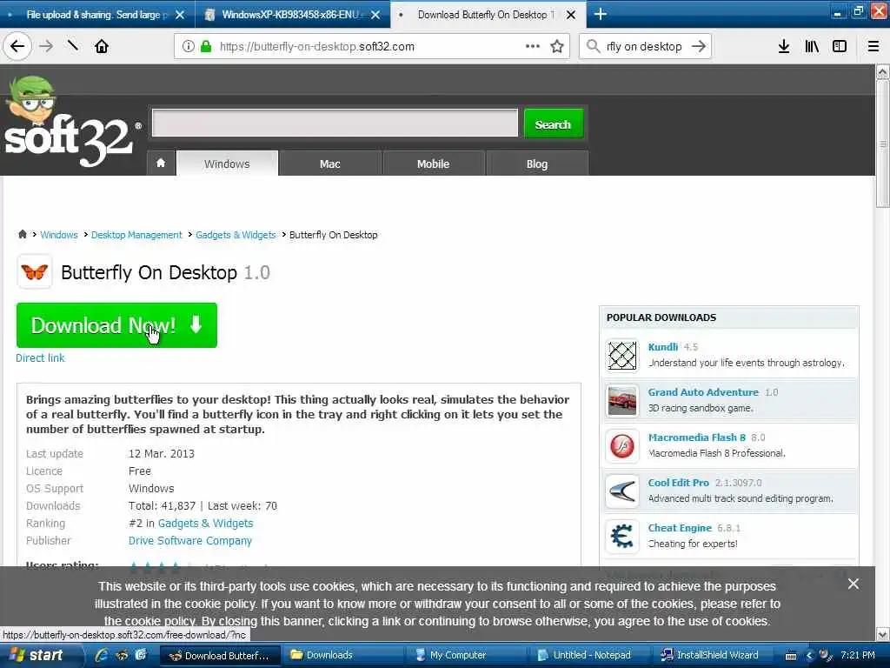Viewport: 890px width, 668px height.
Task: Switch to InstallShield Wizard in taskbar
Action: point(714,656)
